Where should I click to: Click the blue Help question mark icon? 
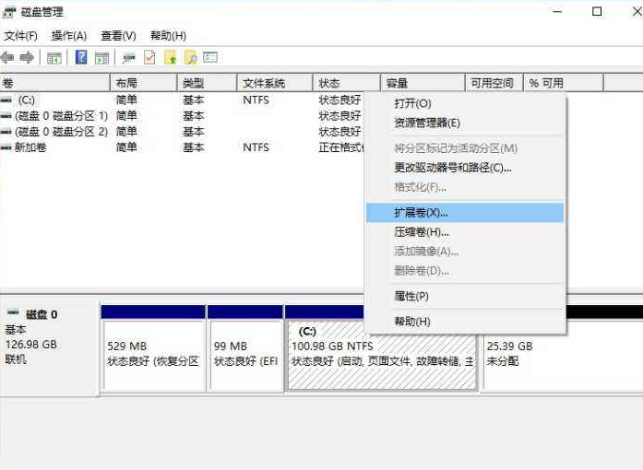81,58
